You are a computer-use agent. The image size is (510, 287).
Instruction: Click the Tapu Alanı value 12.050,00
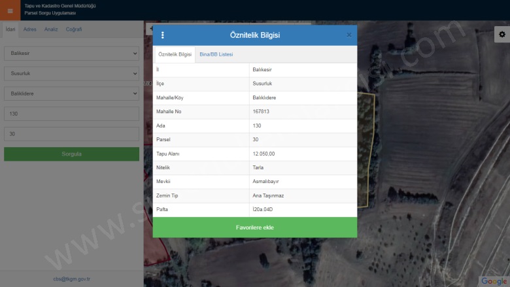(x=263, y=154)
